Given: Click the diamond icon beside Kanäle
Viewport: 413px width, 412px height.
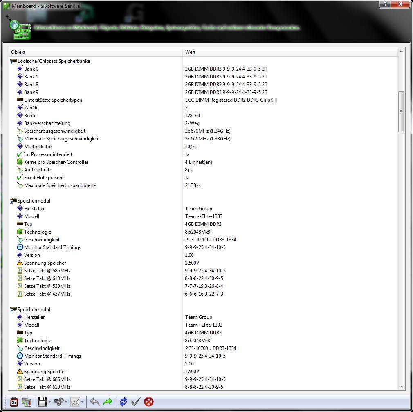Looking at the screenshot, I should tap(20, 107).
